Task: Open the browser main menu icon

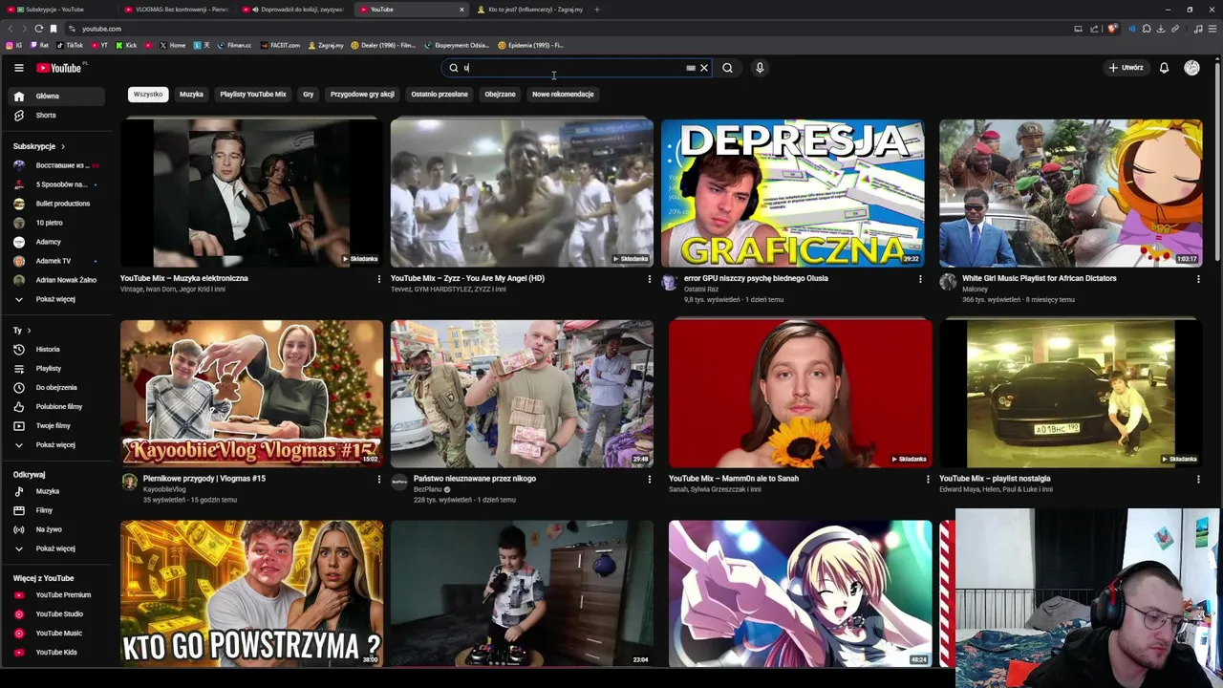Action: pos(1212,29)
